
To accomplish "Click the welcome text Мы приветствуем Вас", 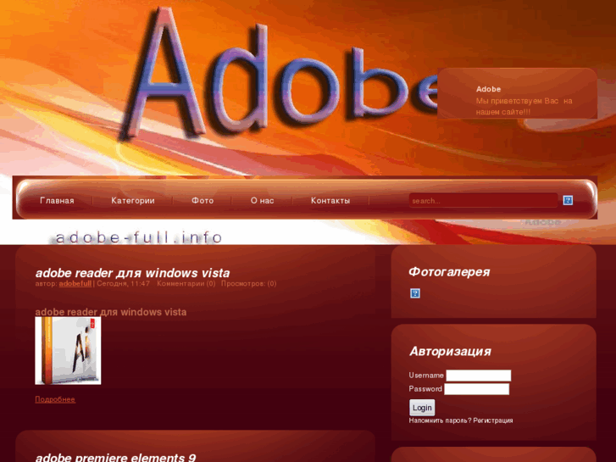I will click(x=517, y=101).
